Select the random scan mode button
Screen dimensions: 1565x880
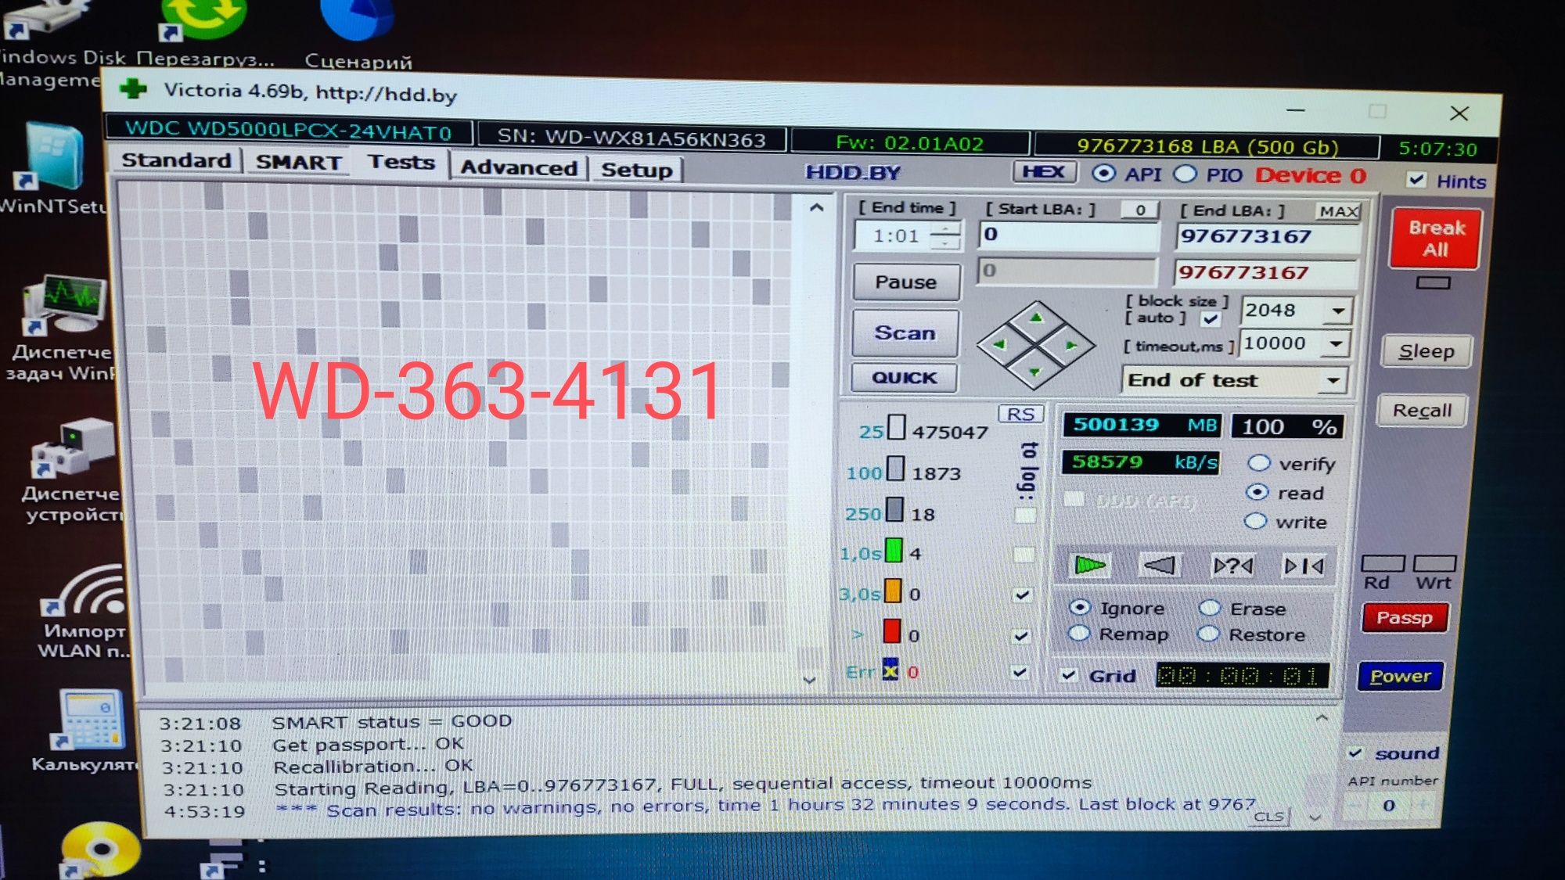click(1232, 566)
